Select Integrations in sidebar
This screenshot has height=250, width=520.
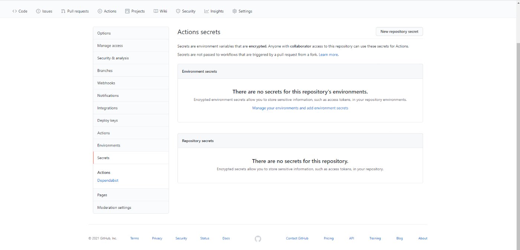(131, 108)
